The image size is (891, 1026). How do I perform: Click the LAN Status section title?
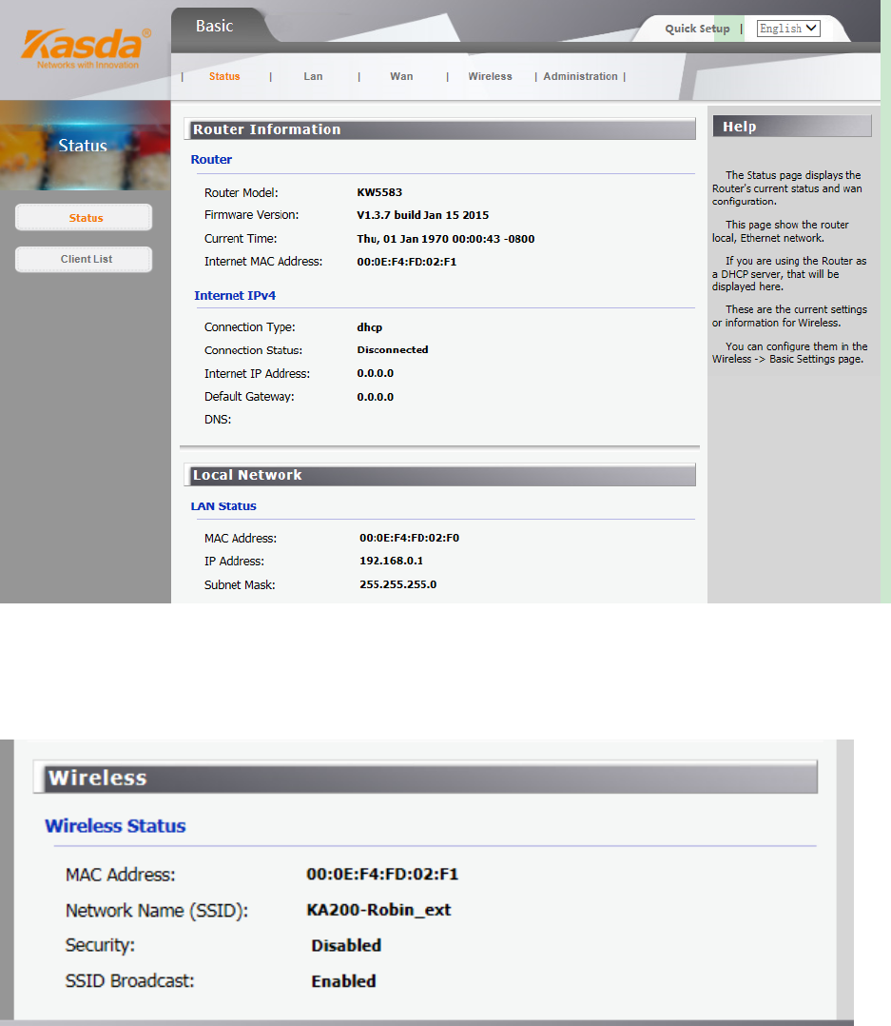click(x=223, y=506)
